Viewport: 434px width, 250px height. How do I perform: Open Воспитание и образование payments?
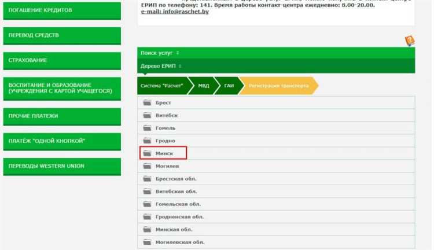point(62,89)
